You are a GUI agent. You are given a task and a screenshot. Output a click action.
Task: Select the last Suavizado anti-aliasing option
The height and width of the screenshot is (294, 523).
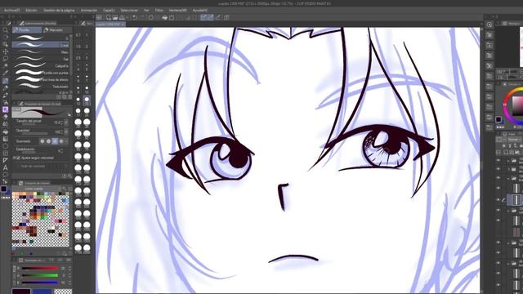pos(61,141)
